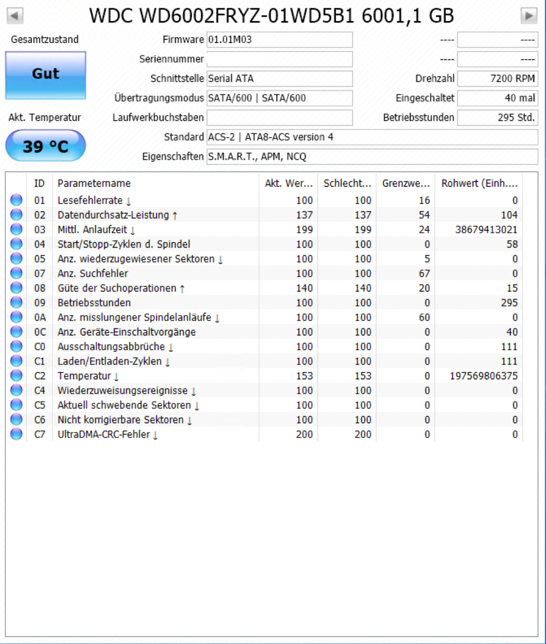Click status orb for Geräte-Einschaltvorgänge row
This screenshot has height=644, width=546.
pos(17,332)
